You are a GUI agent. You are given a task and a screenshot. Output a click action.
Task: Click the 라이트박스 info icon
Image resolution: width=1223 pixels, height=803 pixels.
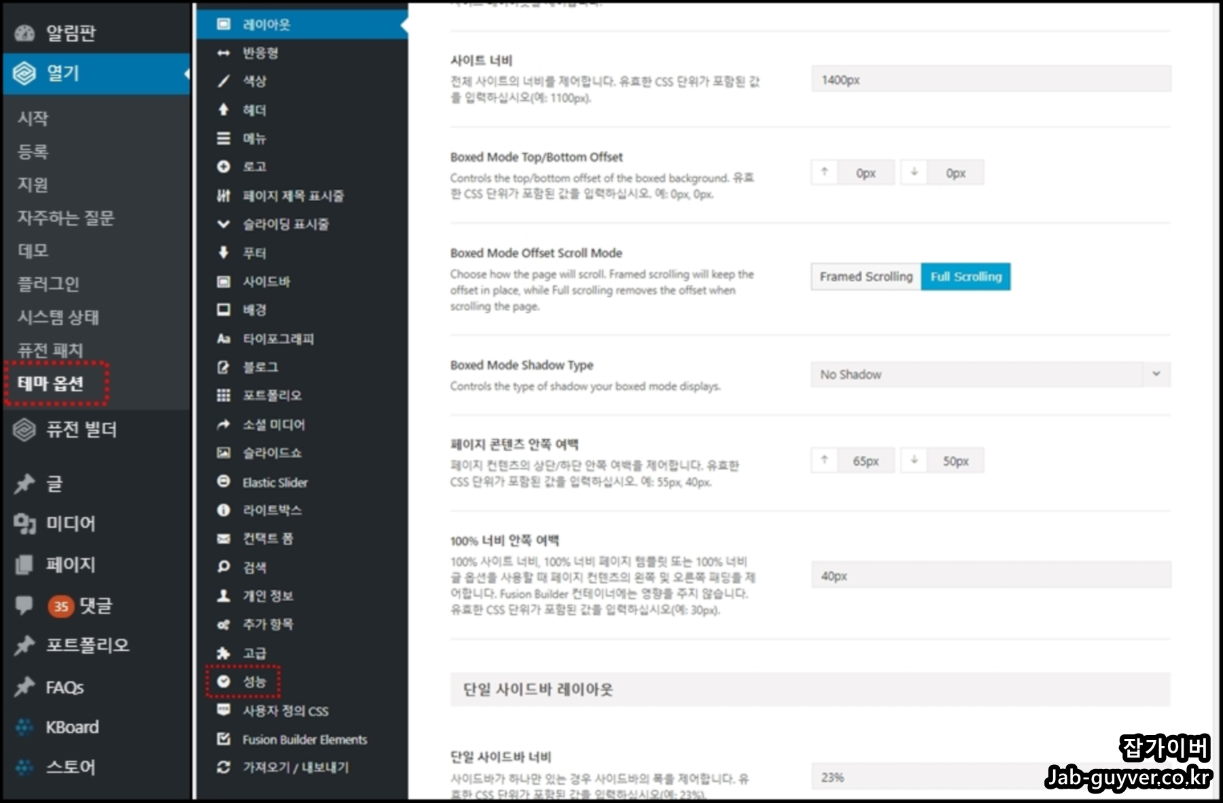click(224, 510)
